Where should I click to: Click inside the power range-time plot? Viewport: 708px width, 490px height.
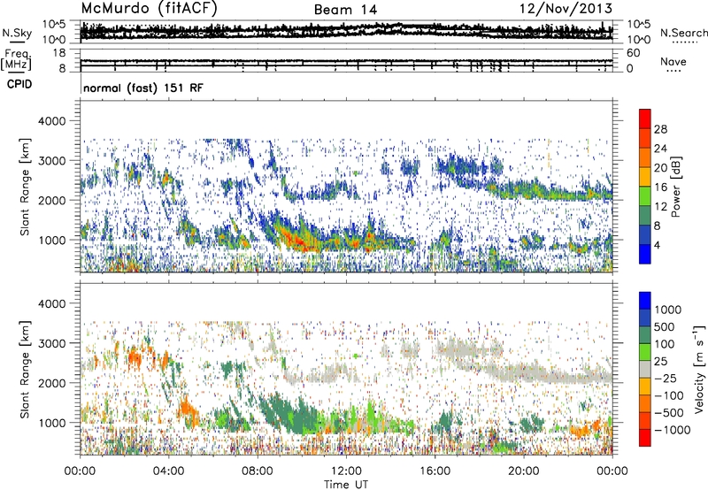(x=346, y=187)
